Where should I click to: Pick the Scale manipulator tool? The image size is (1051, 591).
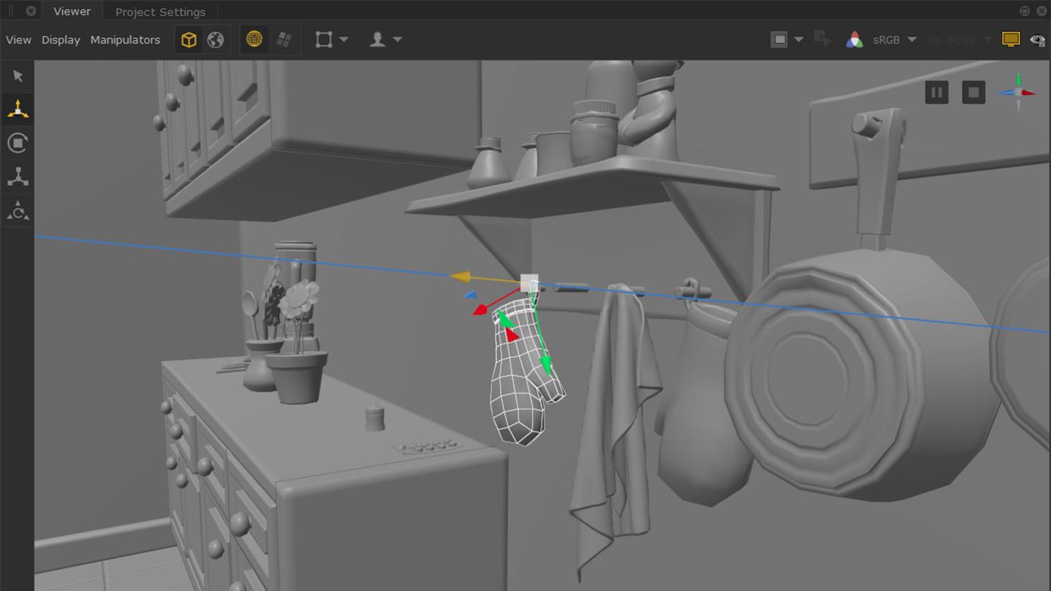(x=18, y=177)
